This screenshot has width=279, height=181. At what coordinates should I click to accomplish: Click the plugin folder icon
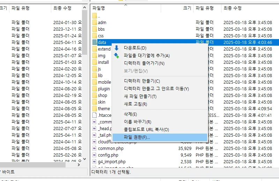[95, 89]
